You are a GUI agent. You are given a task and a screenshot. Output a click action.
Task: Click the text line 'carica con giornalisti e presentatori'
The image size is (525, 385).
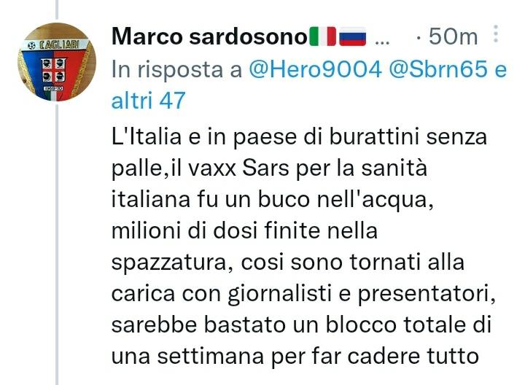tap(303, 295)
